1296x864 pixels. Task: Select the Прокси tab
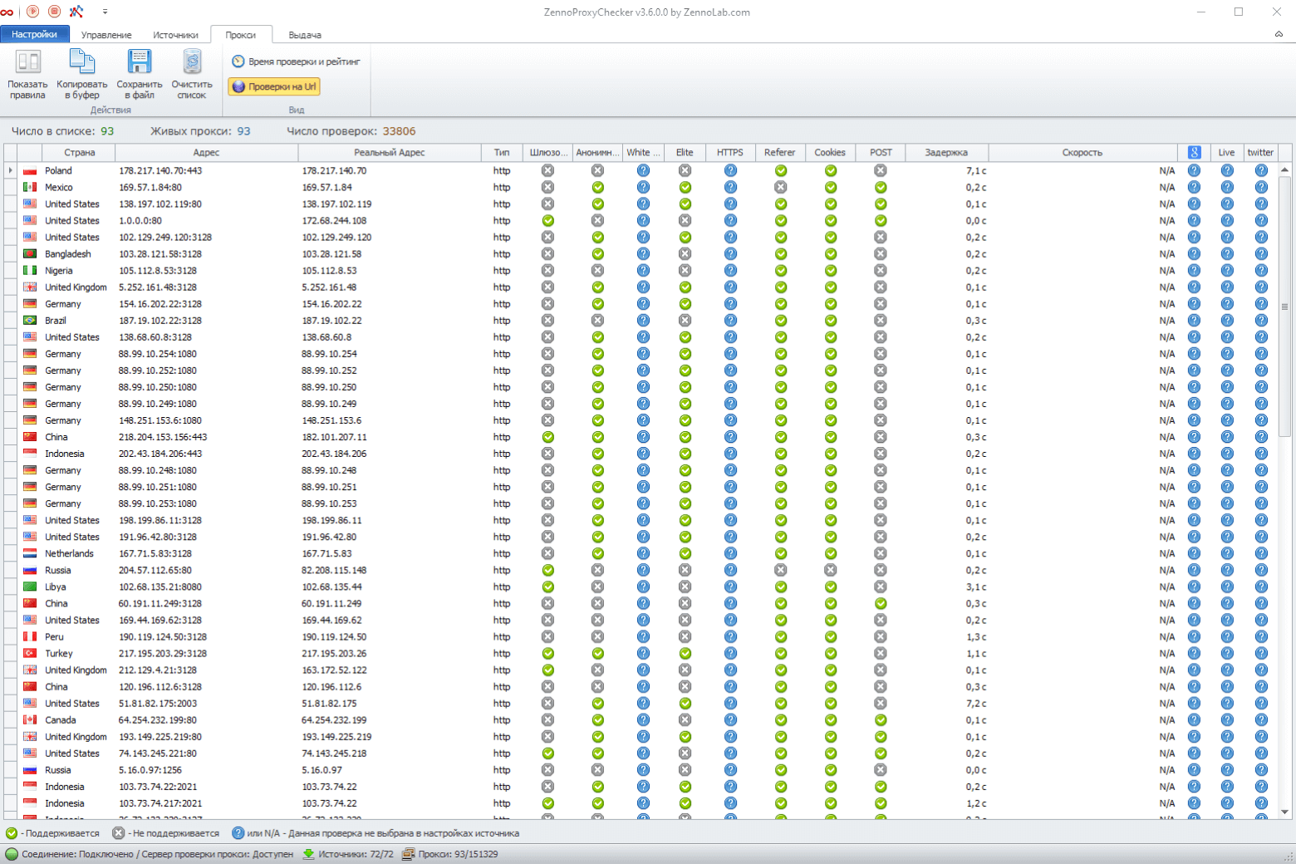241,35
